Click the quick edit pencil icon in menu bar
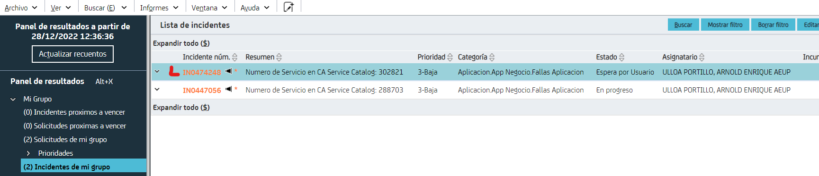Screen dimensions: 819x176 tap(288, 7)
